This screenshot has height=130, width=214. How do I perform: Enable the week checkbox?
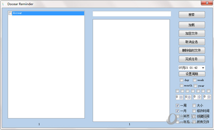[194, 80]
